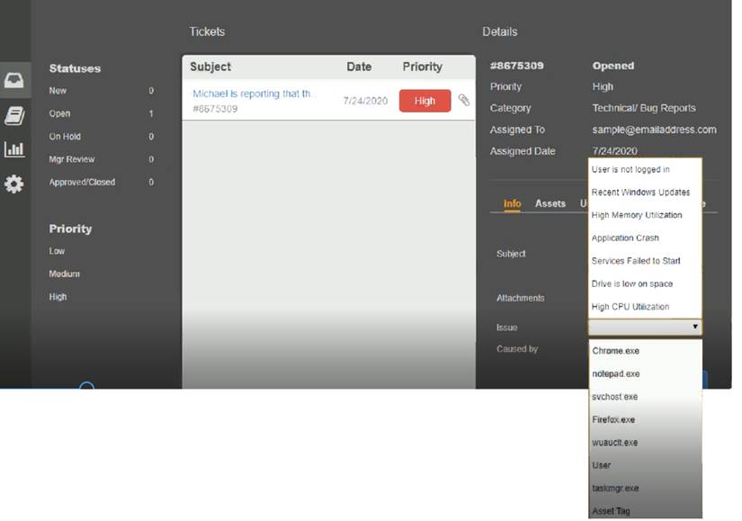This screenshot has width=742, height=521.
Task: Open the settings gear icon
Action: [14, 184]
